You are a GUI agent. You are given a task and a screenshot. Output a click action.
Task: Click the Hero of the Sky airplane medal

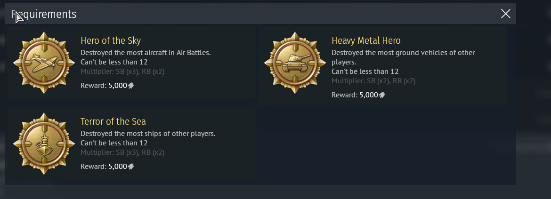tap(44, 63)
